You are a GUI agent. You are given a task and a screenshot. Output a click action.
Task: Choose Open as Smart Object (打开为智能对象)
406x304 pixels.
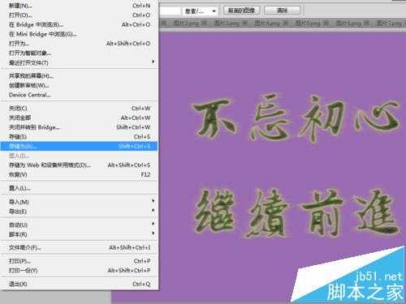(79, 53)
